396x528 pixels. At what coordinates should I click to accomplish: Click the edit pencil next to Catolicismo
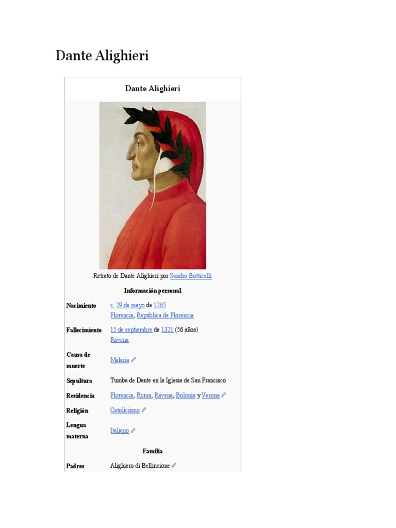pyautogui.click(x=144, y=410)
